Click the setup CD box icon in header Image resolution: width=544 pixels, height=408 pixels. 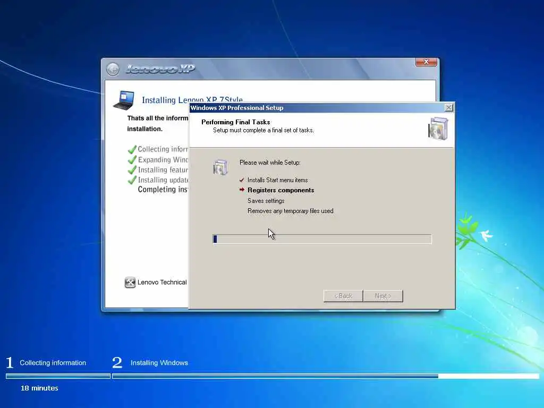point(438,129)
